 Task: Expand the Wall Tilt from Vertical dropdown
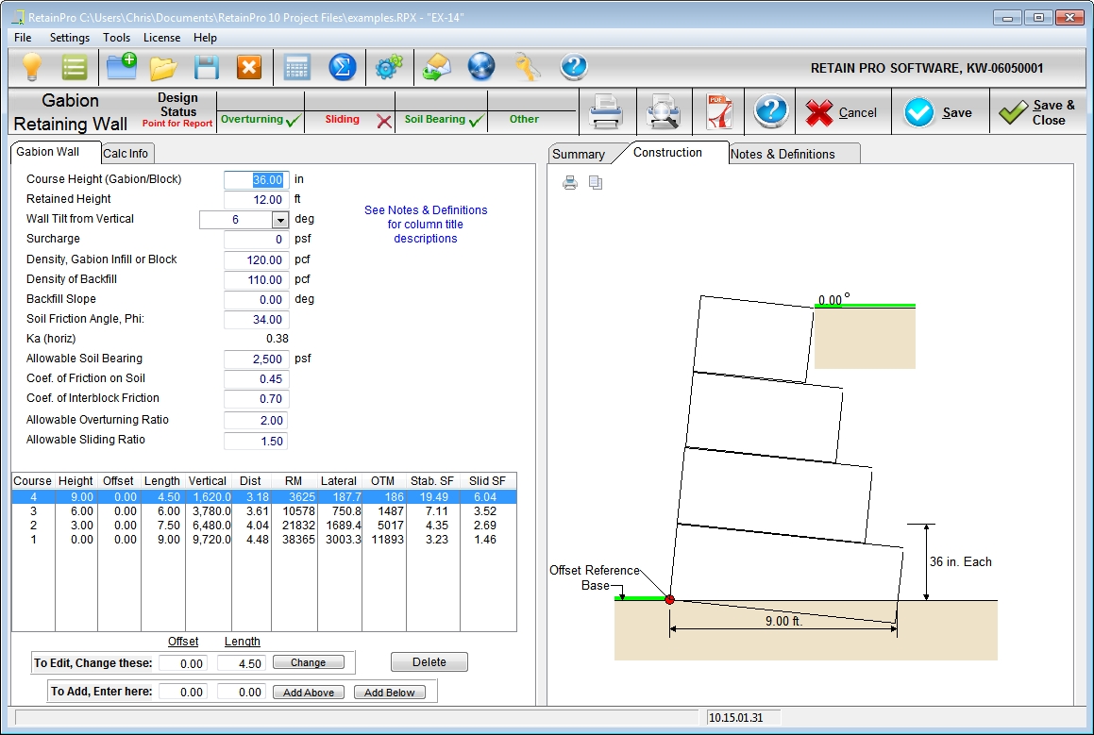click(x=280, y=220)
